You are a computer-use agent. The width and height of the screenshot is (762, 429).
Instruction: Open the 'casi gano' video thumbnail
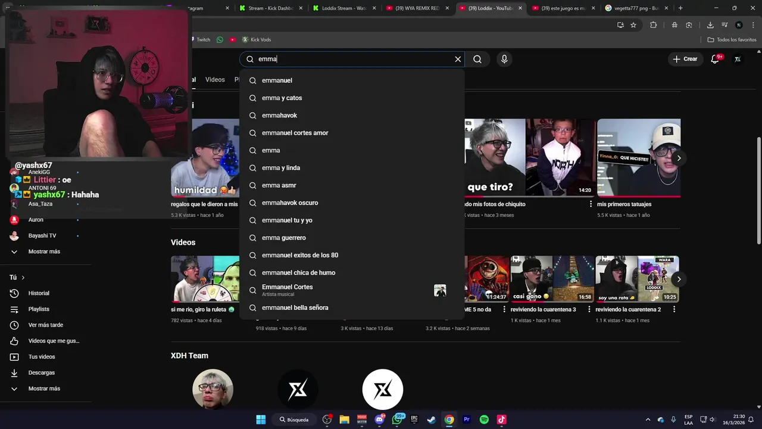click(x=552, y=279)
